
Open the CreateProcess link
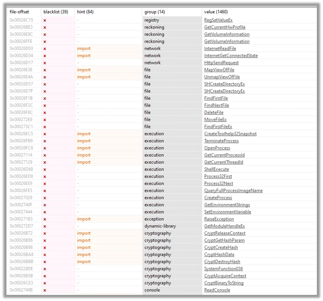(x=218, y=198)
